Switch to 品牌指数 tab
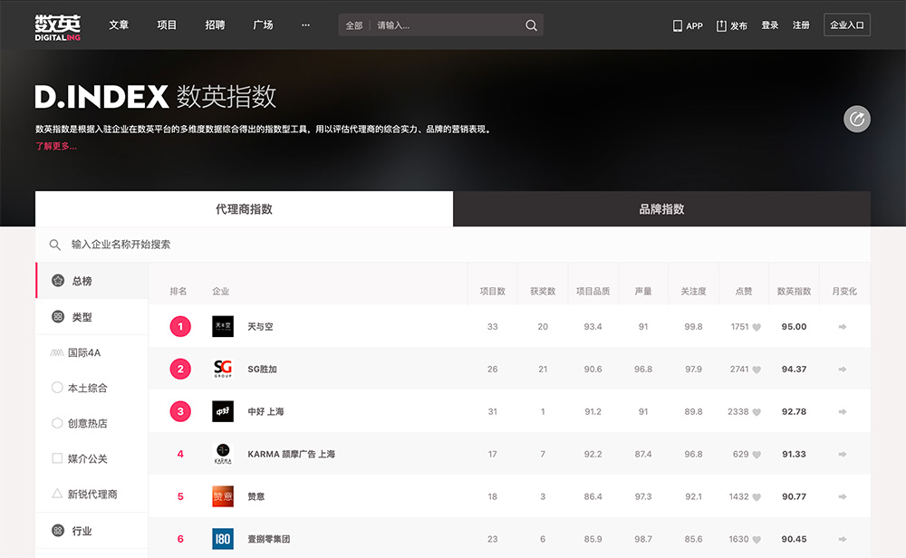Screen dimensions: 906x558 [661, 209]
